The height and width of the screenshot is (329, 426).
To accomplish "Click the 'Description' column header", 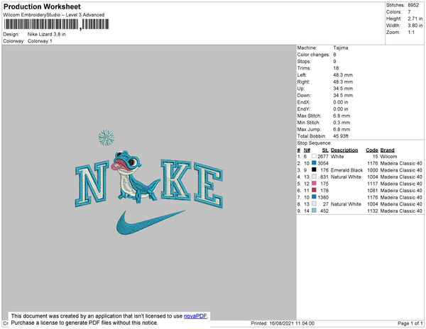I will click(344, 150).
